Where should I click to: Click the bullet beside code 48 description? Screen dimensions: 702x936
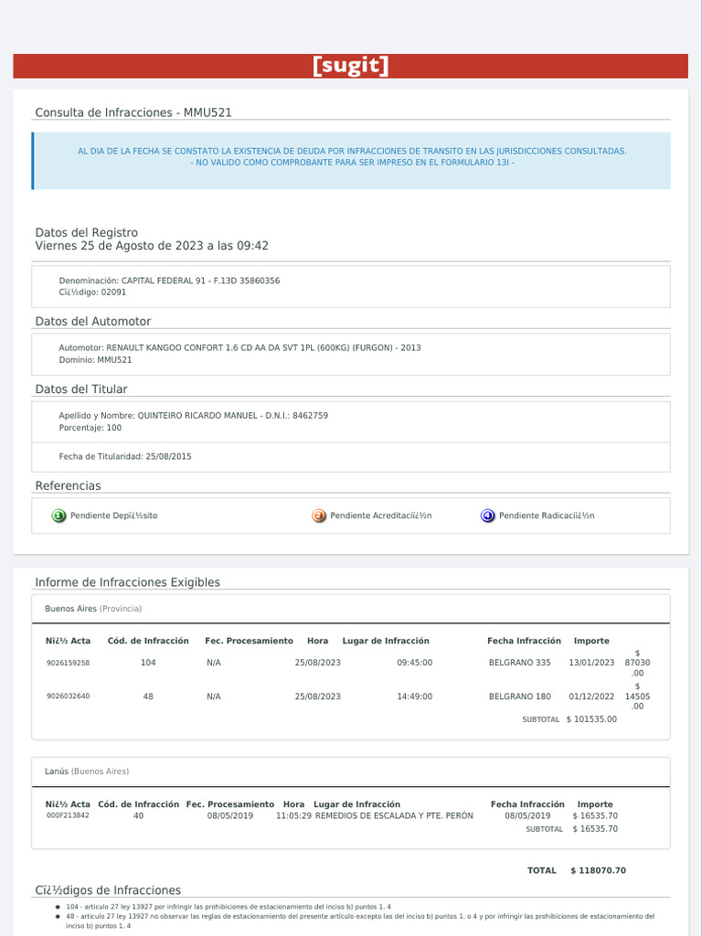click(58, 916)
